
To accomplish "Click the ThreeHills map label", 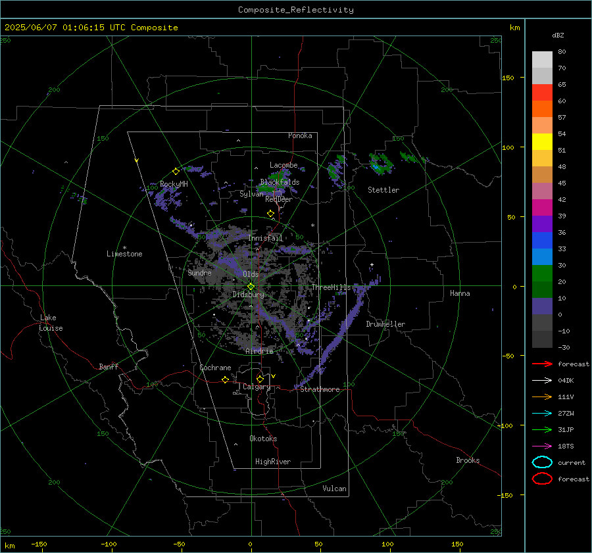I will (x=331, y=287).
